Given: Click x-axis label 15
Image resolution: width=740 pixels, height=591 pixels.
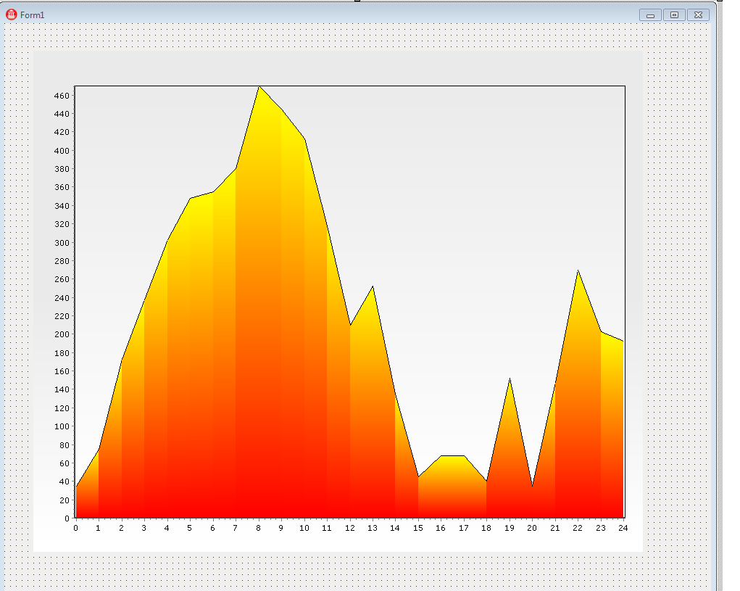Looking at the screenshot, I should tap(418, 528).
